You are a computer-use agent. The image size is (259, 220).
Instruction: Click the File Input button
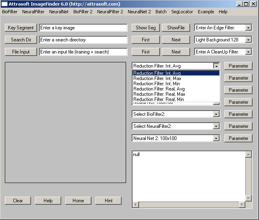pyautogui.click(x=21, y=52)
